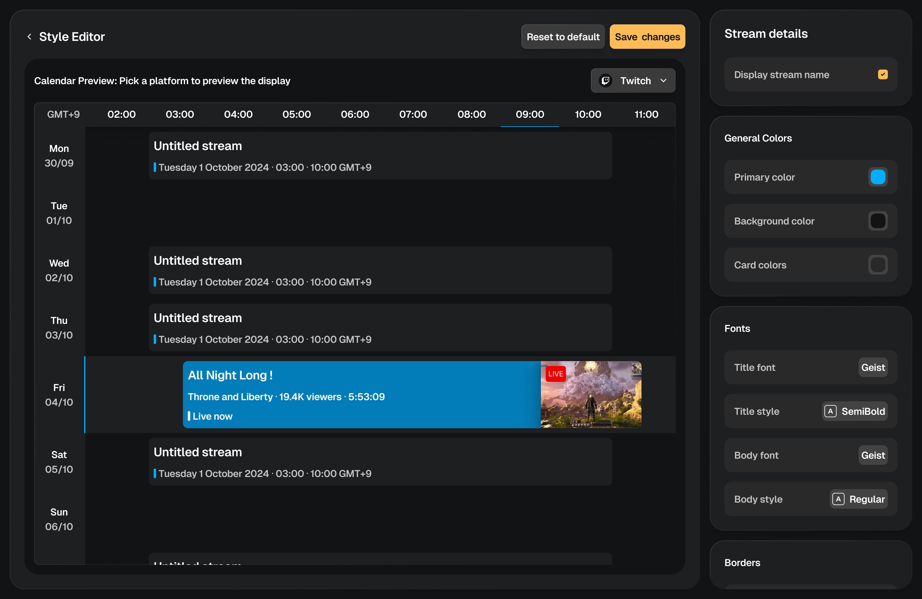This screenshot has height=599, width=922.
Task: Click the 11:00 time column header
Action: 646,114
